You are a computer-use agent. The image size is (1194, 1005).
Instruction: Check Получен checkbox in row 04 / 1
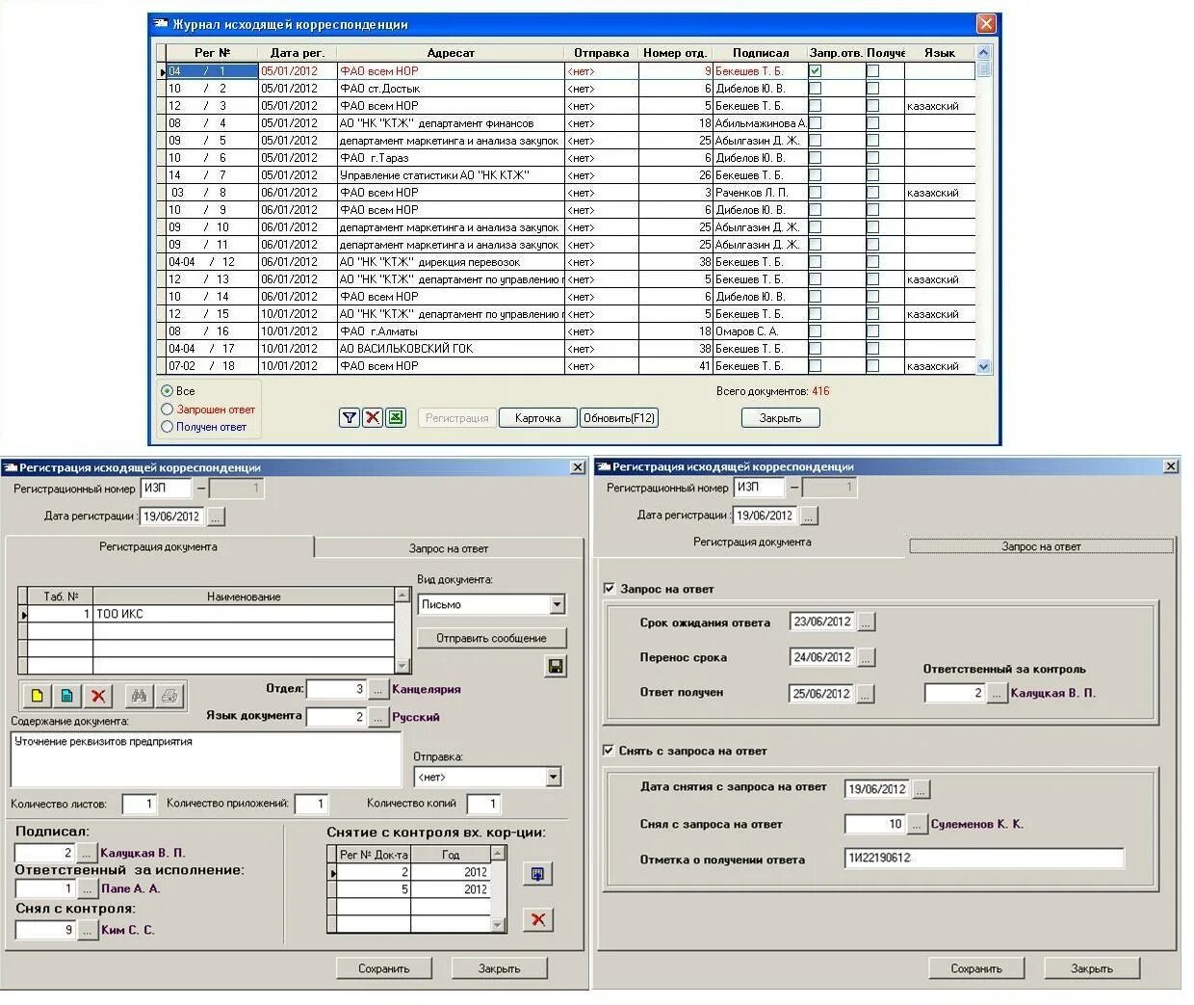[x=872, y=71]
